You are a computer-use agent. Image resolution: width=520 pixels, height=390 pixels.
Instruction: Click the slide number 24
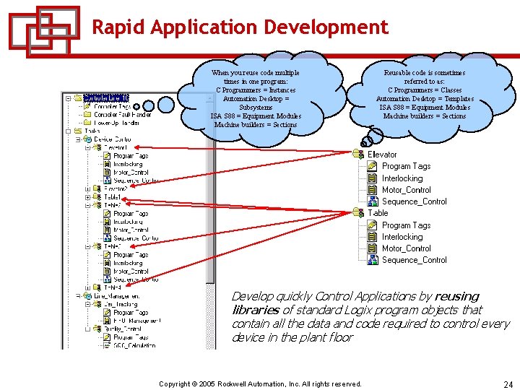pos(508,384)
